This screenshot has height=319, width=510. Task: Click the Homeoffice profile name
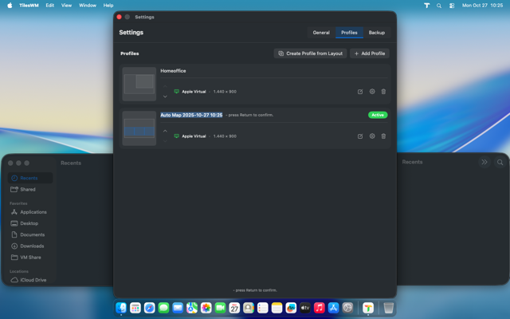[173, 71]
